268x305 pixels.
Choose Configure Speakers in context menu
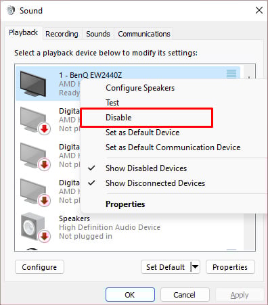[x=140, y=88]
